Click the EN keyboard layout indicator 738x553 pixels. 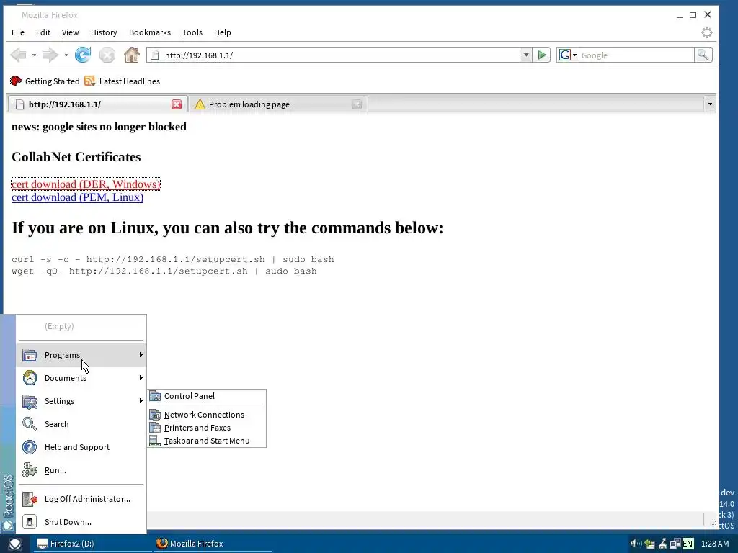[x=688, y=544]
